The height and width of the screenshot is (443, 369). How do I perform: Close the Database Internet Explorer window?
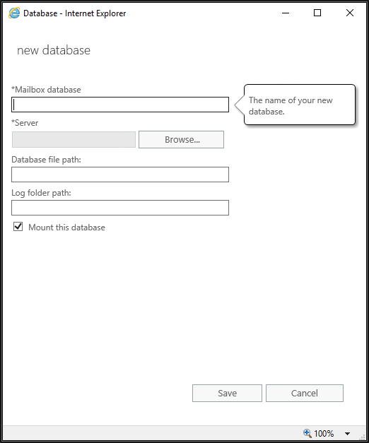350,13
